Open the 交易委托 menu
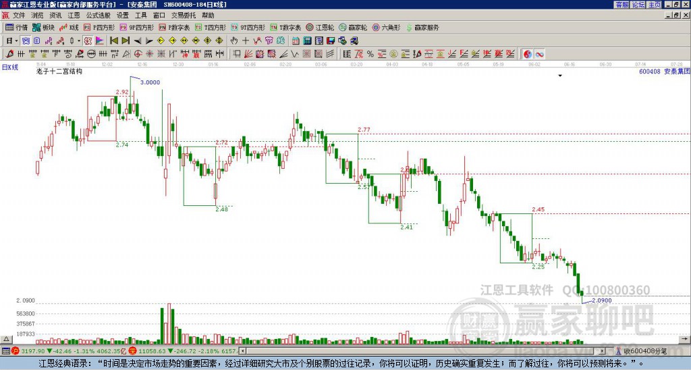This screenshot has height=370, width=691. (x=184, y=16)
